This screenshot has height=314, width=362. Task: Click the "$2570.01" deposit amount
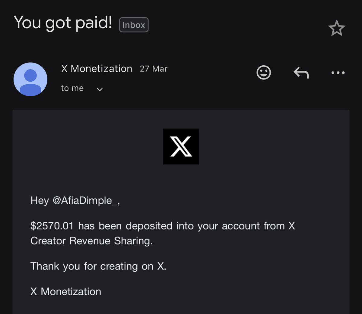52,226
